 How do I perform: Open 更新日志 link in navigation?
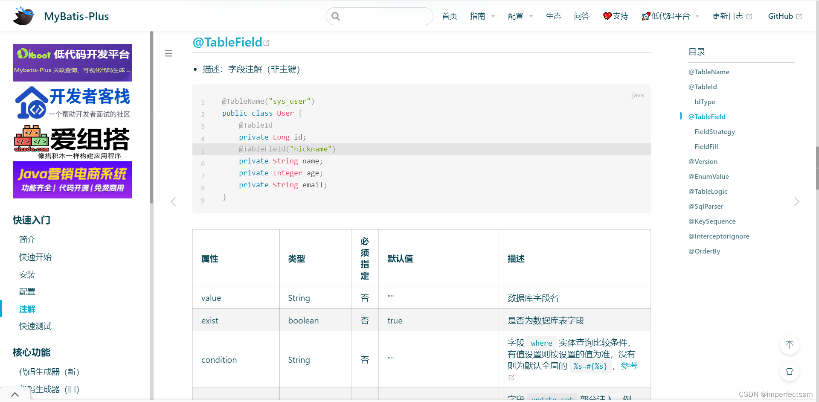pyautogui.click(x=728, y=16)
